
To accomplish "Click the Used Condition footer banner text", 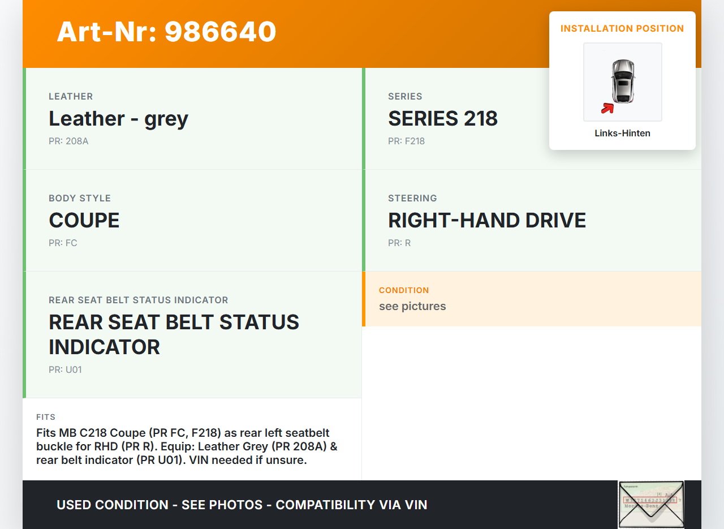I will point(242,505).
